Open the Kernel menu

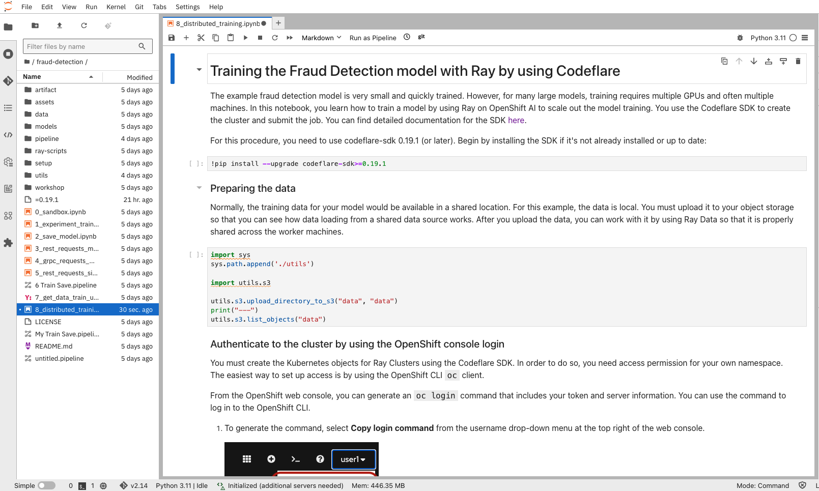pos(116,7)
